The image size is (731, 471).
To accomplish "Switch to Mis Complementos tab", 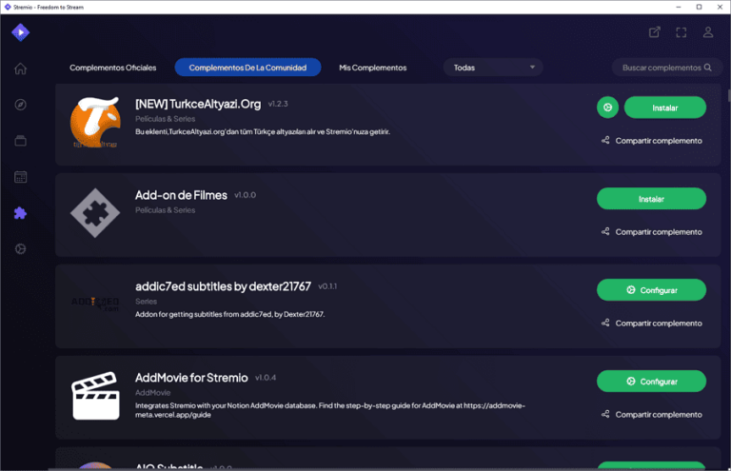I will [373, 68].
